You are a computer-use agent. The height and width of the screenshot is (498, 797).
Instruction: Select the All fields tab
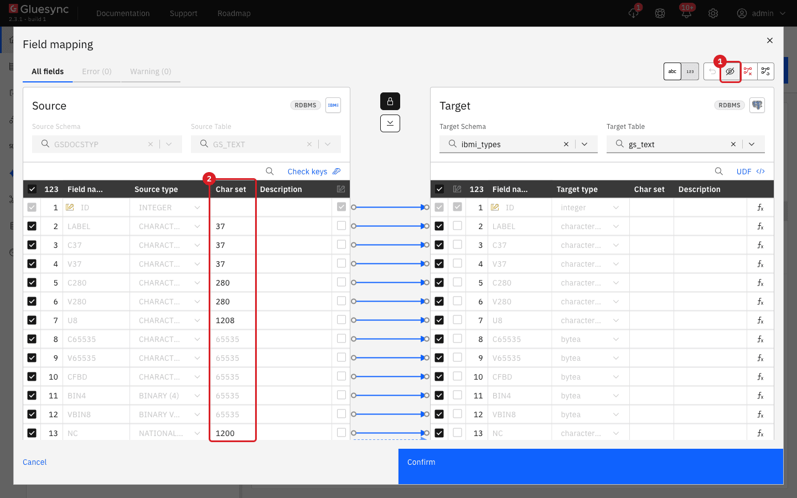[x=48, y=71]
